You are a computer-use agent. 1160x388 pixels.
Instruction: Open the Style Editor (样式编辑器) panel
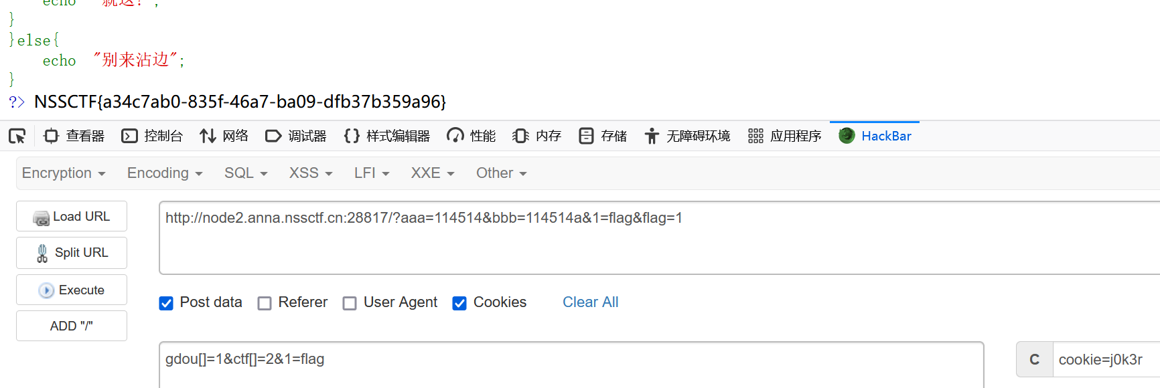[387, 136]
